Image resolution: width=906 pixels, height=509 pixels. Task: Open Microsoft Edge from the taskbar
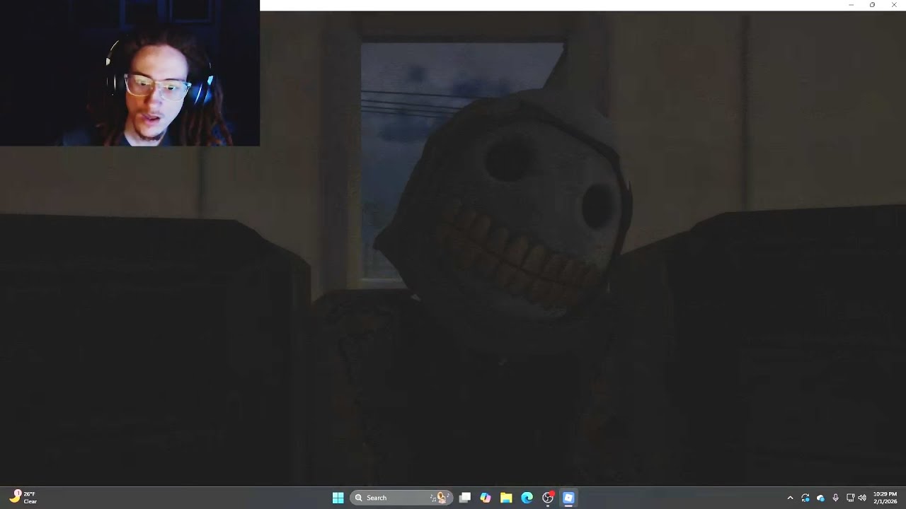click(x=527, y=498)
